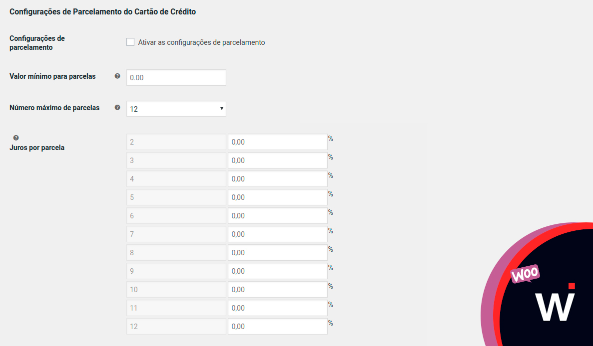
Task: Click the Woo badge logo
Action: coord(525,274)
